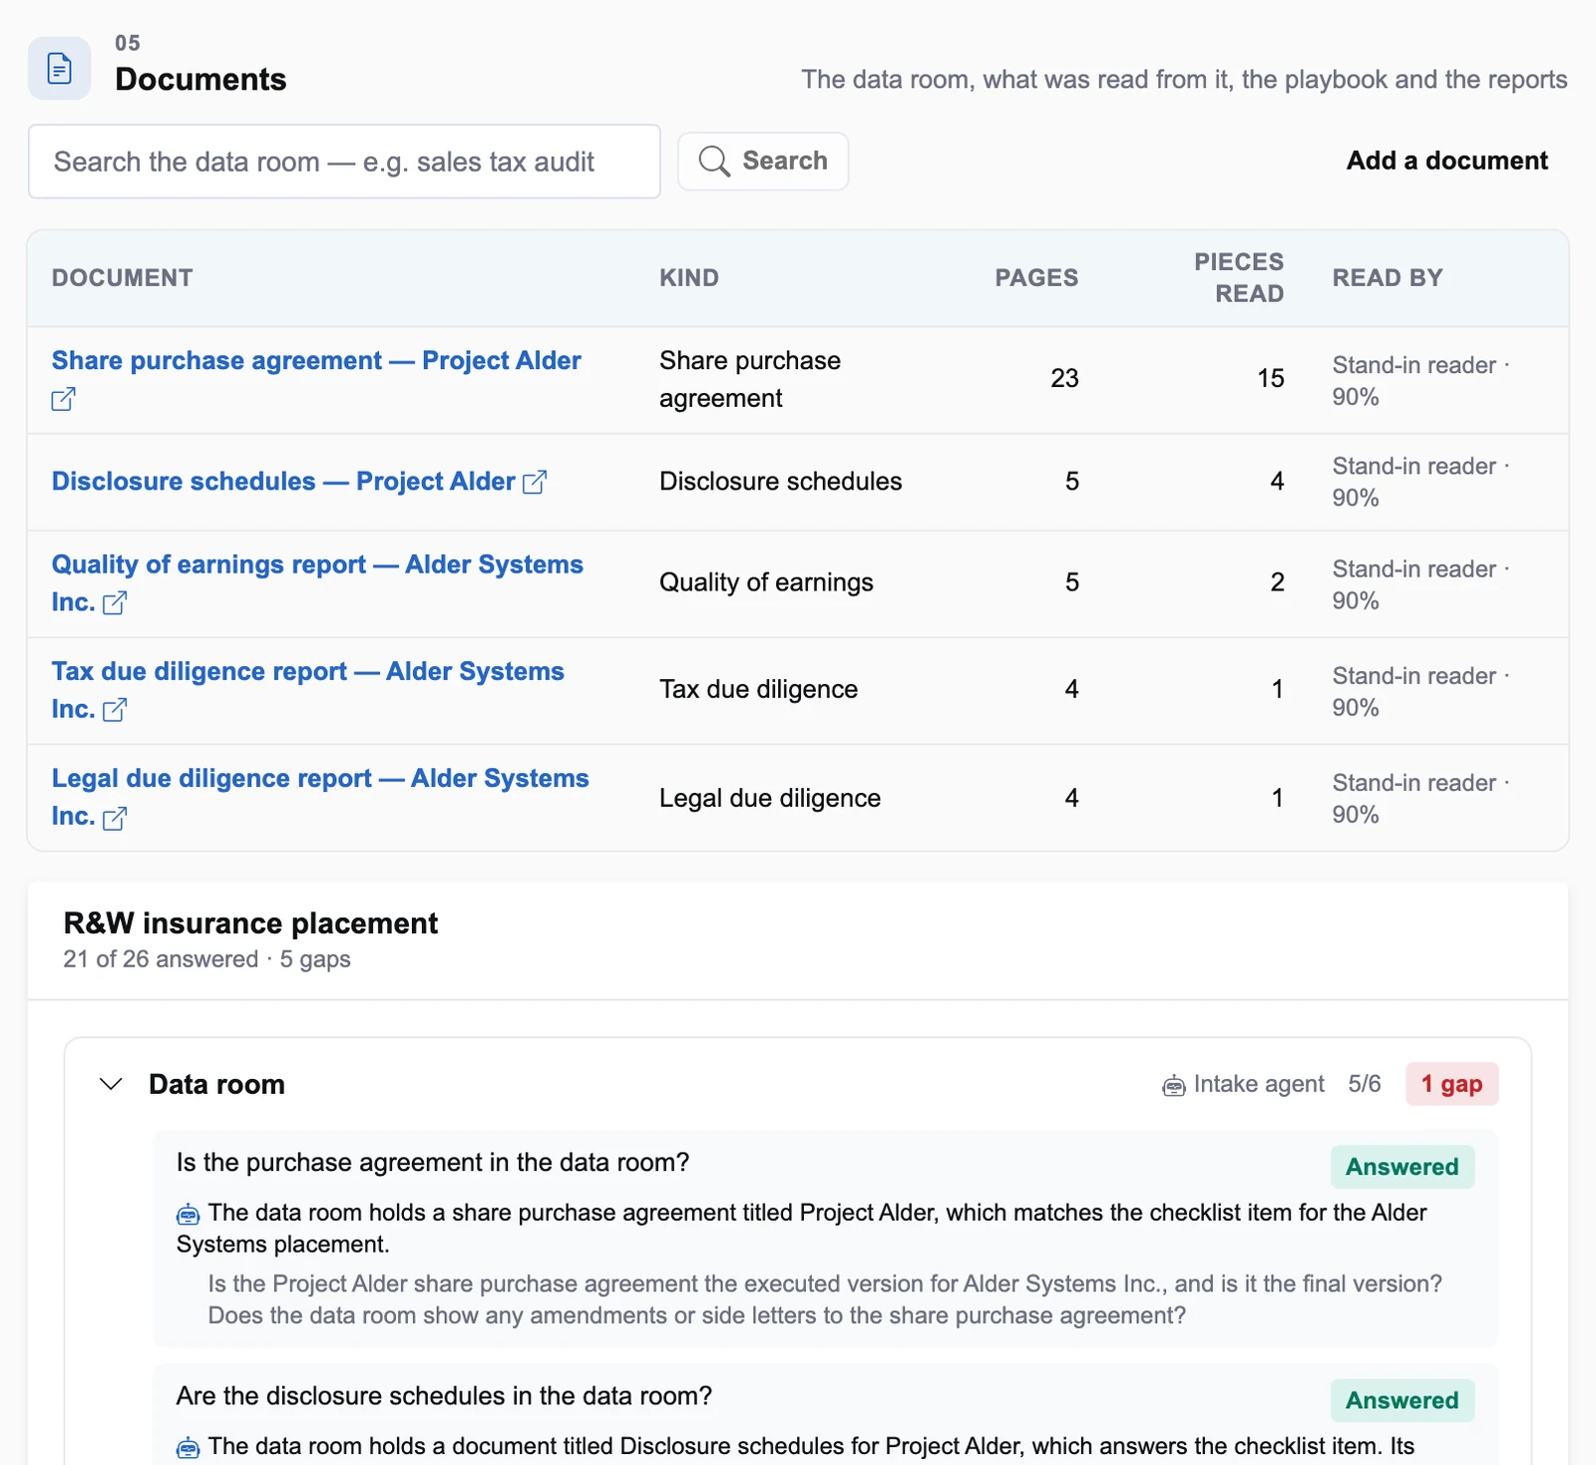Image resolution: width=1596 pixels, height=1465 pixels.
Task: Click the 1 gap badge
Action: click(x=1451, y=1084)
